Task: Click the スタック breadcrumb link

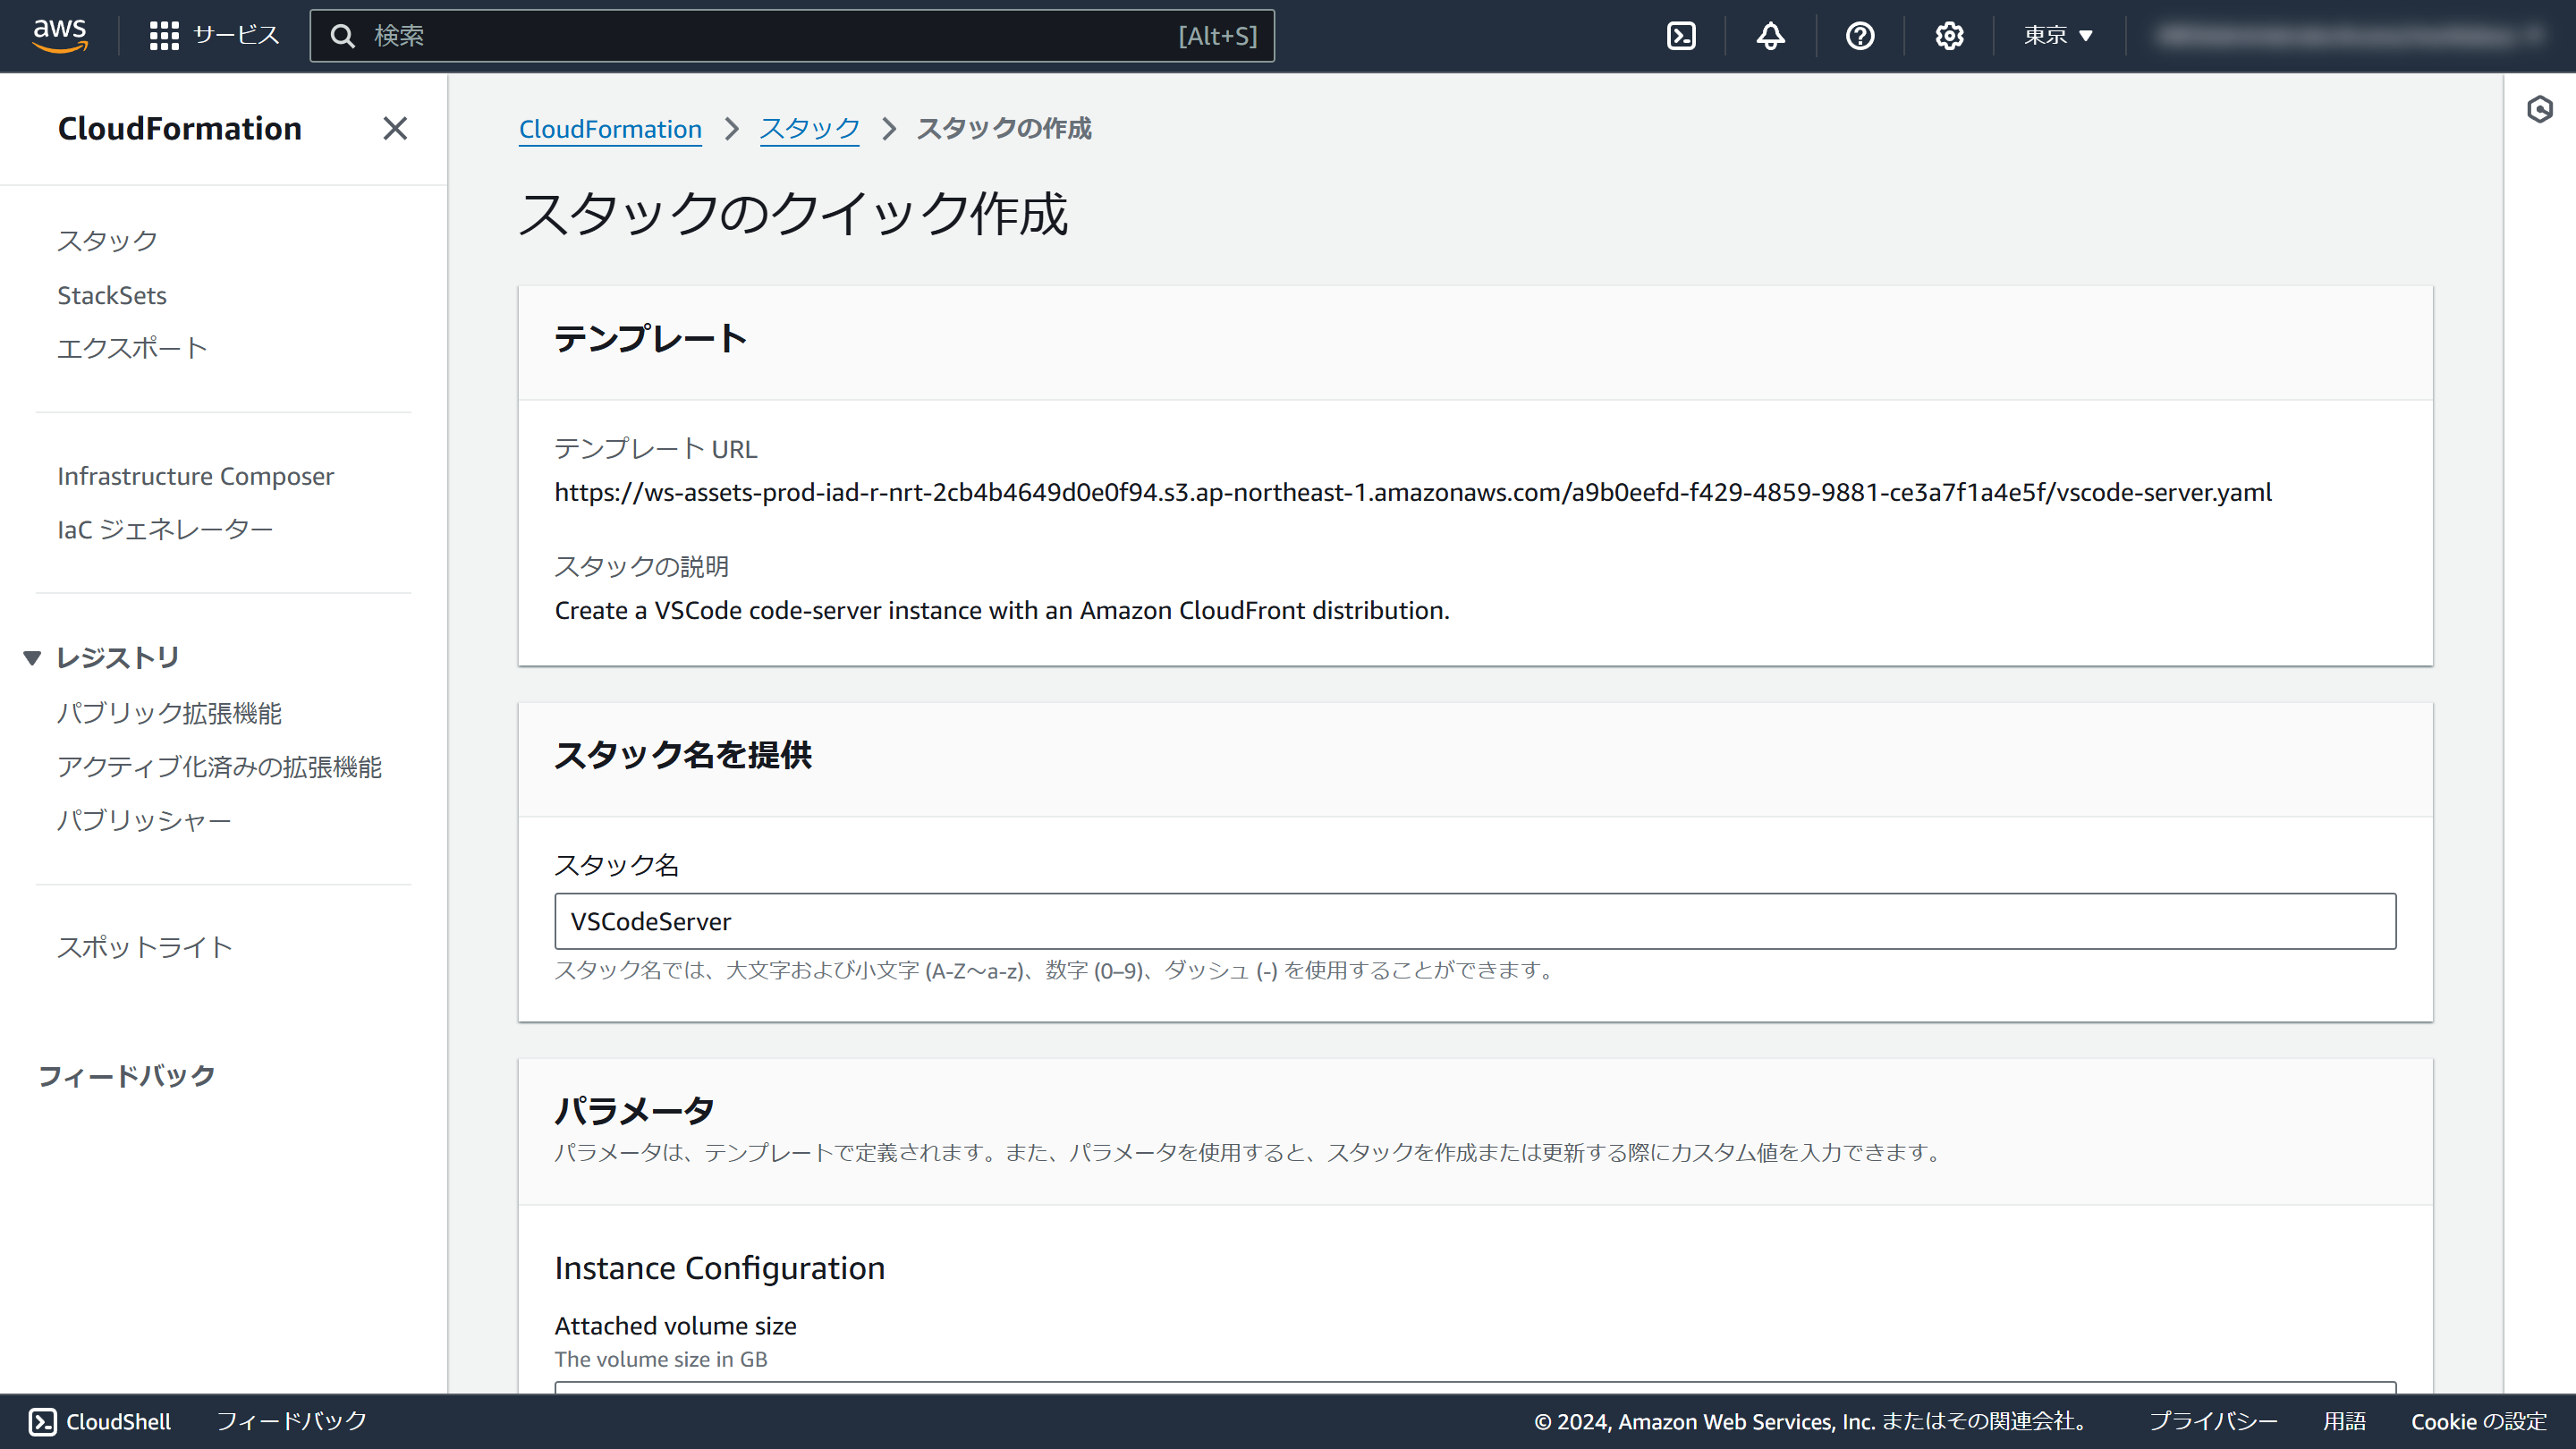Action: (x=809, y=129)
